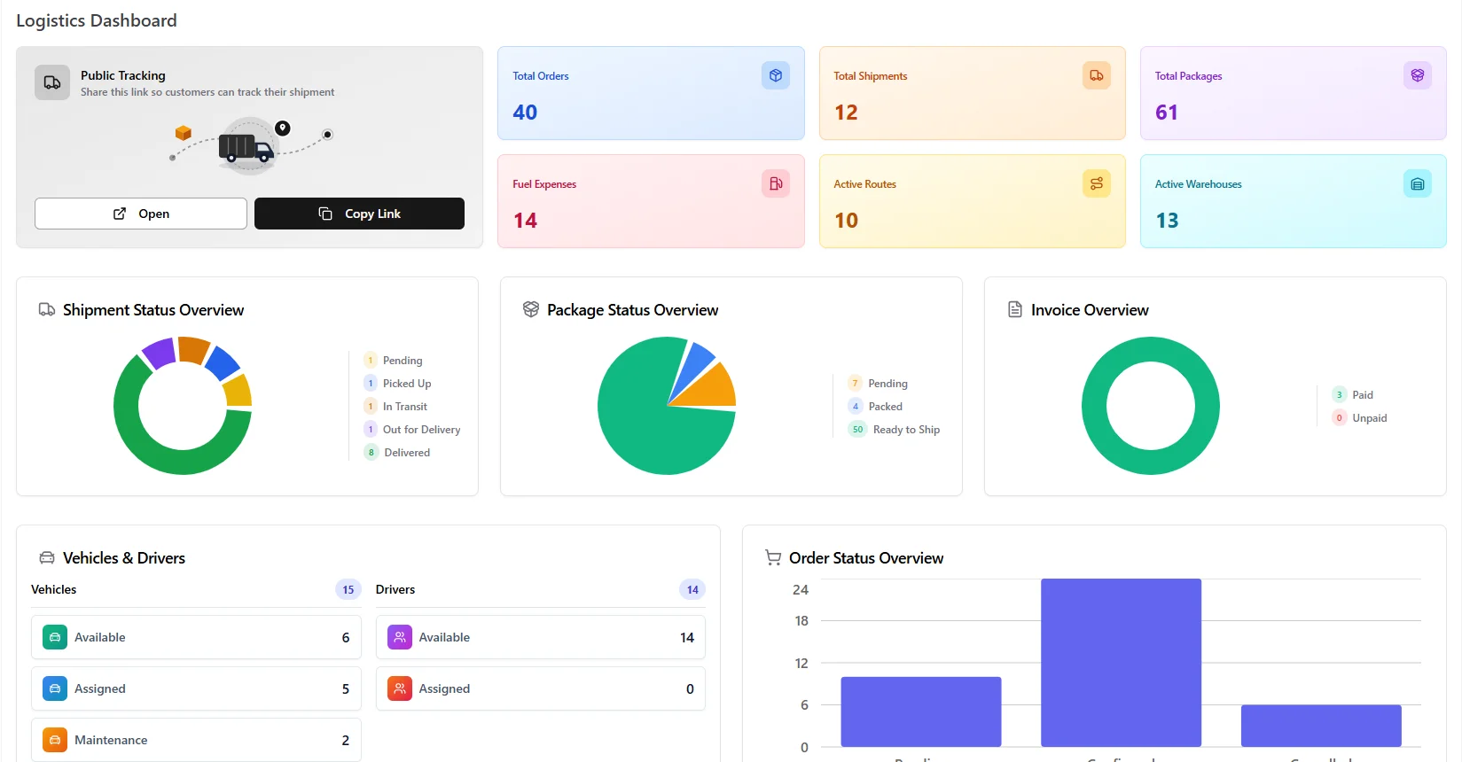Click the Active Warehouses value 13
This screenshot has width=1462, height=762.
[x=1167, y=221]
